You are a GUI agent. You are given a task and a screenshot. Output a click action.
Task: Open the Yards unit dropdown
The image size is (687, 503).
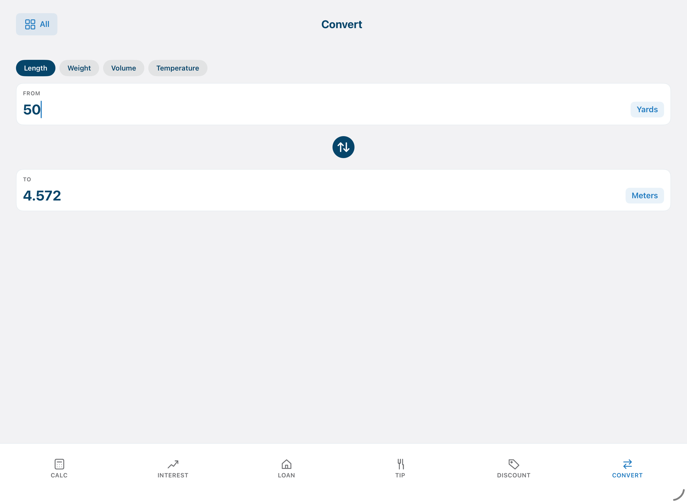pyautogui.click(x=647, y=109)
